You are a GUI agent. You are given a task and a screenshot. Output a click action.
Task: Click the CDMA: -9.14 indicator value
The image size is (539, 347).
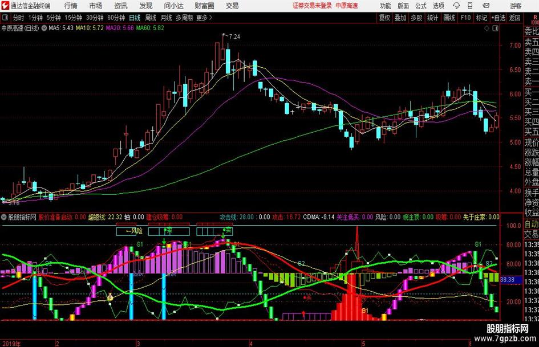[x=319, y=217]
